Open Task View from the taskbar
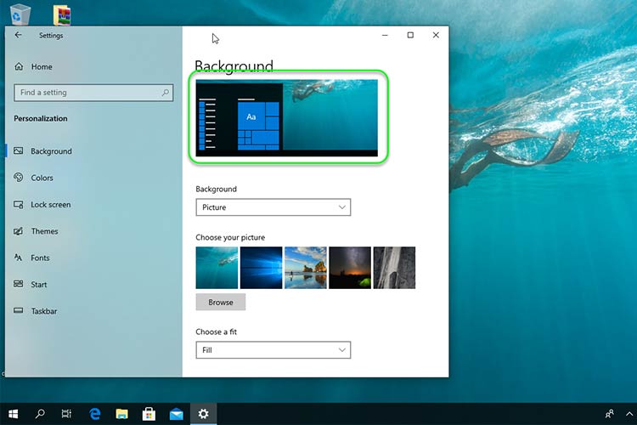This screenshot has width=637, height=425. point(66,414)
